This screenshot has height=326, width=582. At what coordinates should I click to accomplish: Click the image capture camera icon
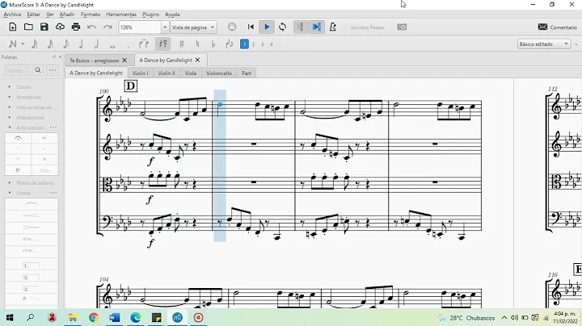click(402, 27)
